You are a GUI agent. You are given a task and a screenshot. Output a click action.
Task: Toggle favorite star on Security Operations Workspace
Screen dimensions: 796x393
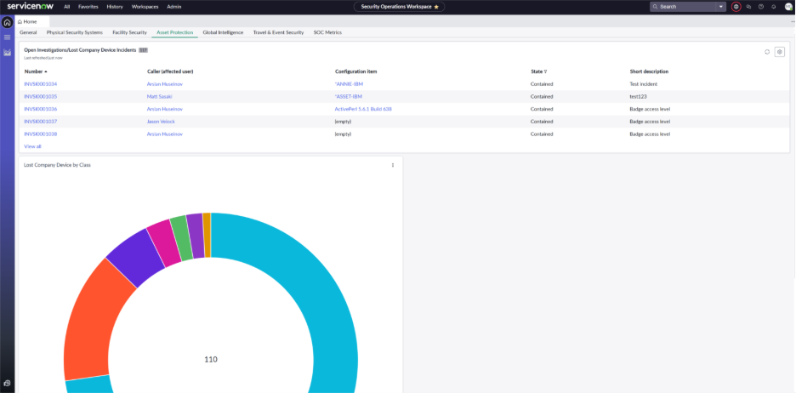[436, 7]
